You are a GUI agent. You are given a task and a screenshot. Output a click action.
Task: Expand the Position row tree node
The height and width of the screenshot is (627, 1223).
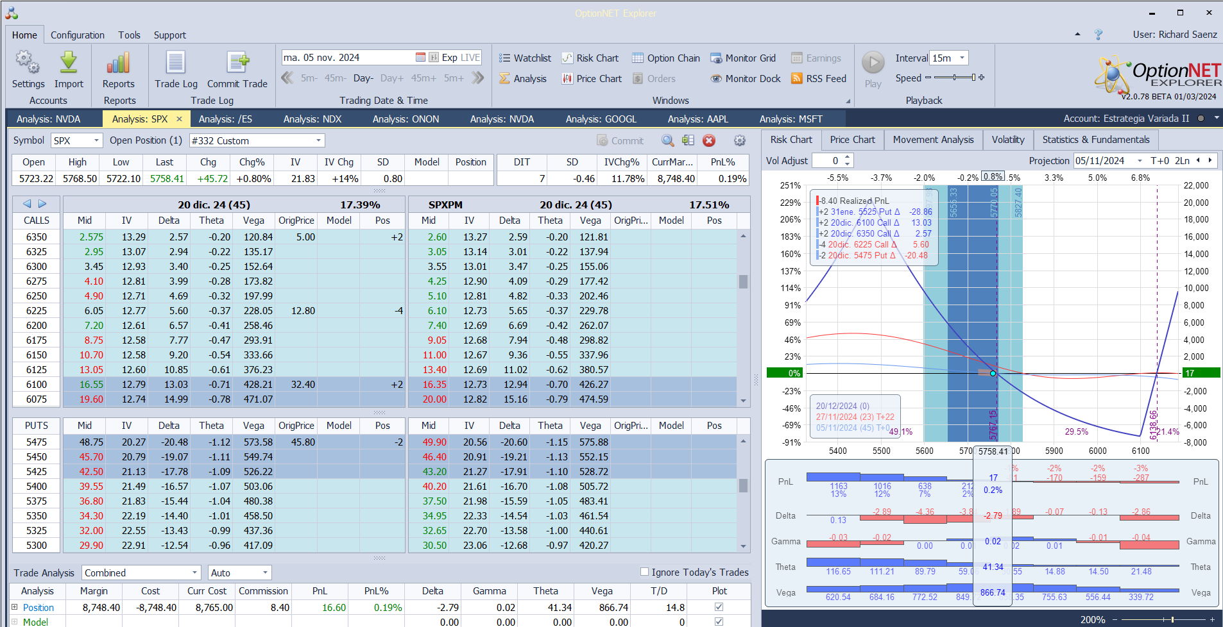pos(14,607)
